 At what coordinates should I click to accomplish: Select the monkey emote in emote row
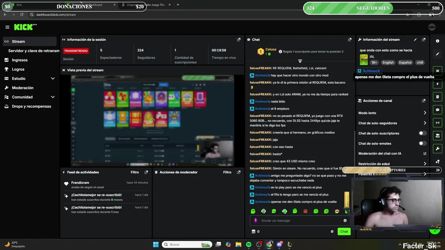coord(337,211)
